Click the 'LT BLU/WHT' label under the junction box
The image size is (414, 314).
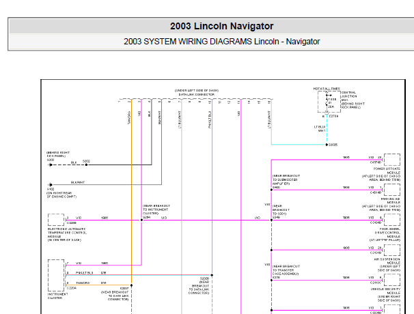pyautogui.click(x=320, y=128)
